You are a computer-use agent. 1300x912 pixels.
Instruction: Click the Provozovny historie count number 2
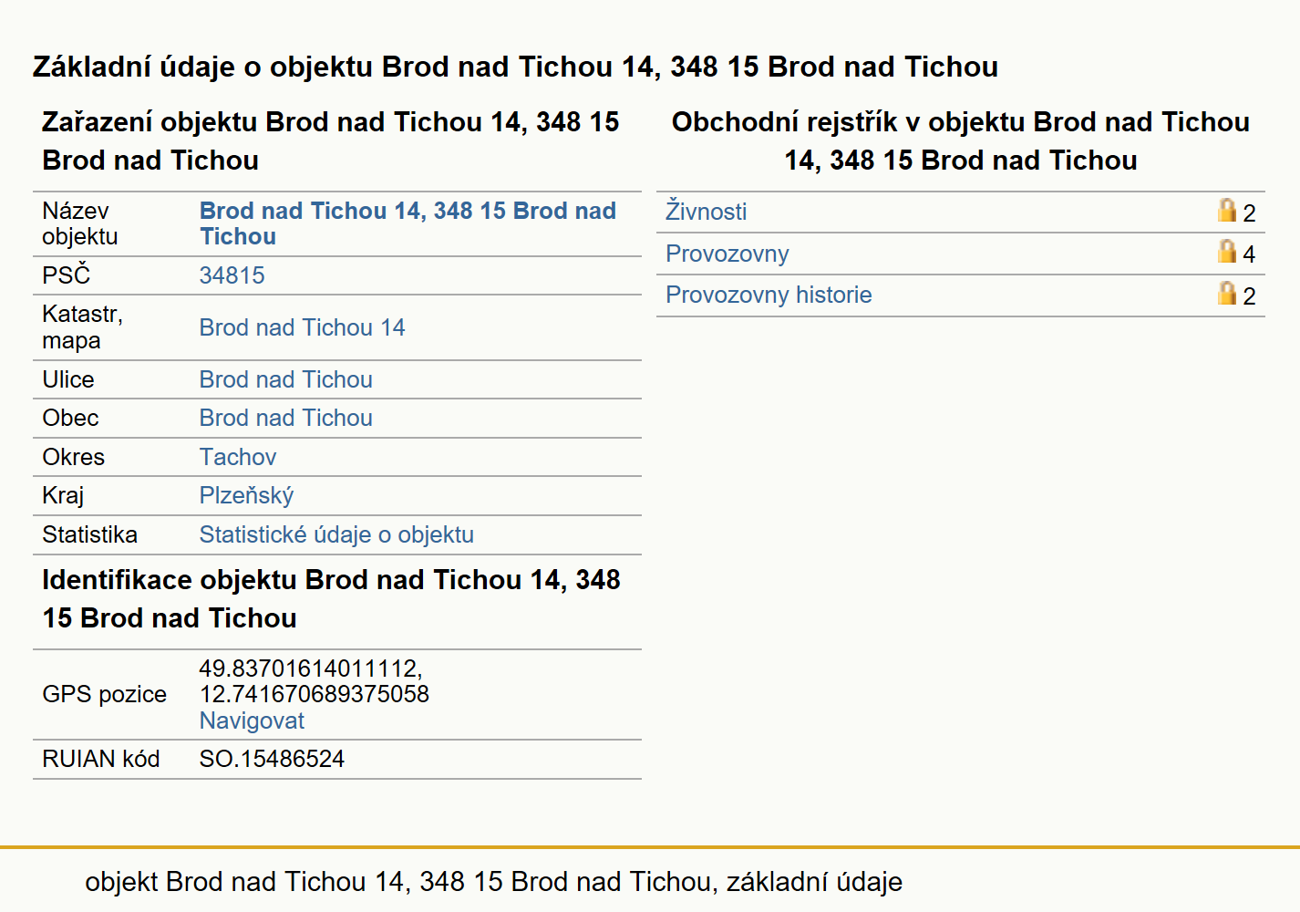(1249, 296)
